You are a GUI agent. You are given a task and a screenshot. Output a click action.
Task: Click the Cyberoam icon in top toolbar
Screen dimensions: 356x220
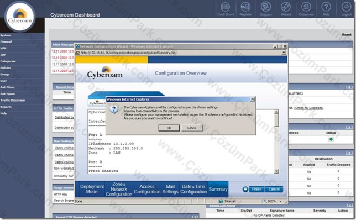click(306, 9)
